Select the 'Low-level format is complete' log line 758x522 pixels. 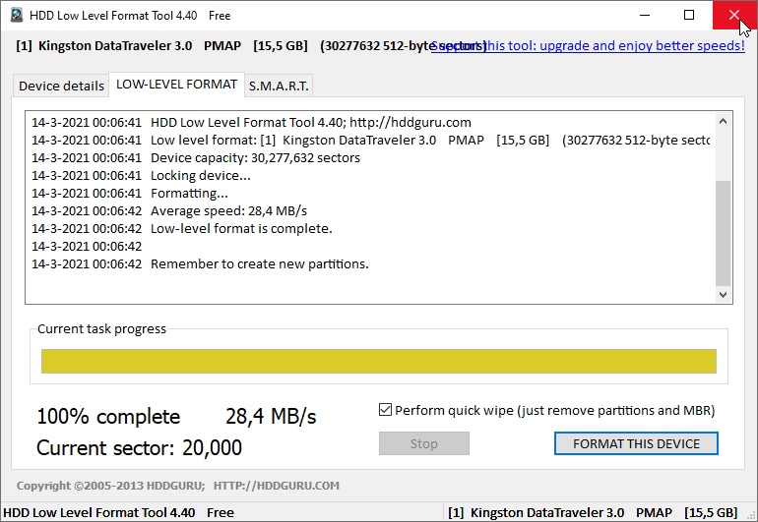(x=241, y=229)
